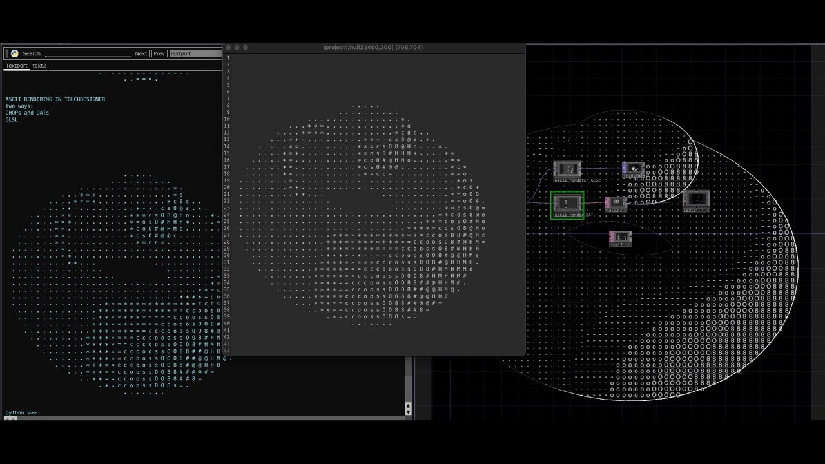Click the "GLSL" line in Textport
Image resolution: width=825 pixels, height=464 pixels.
[x=12, y=120]
